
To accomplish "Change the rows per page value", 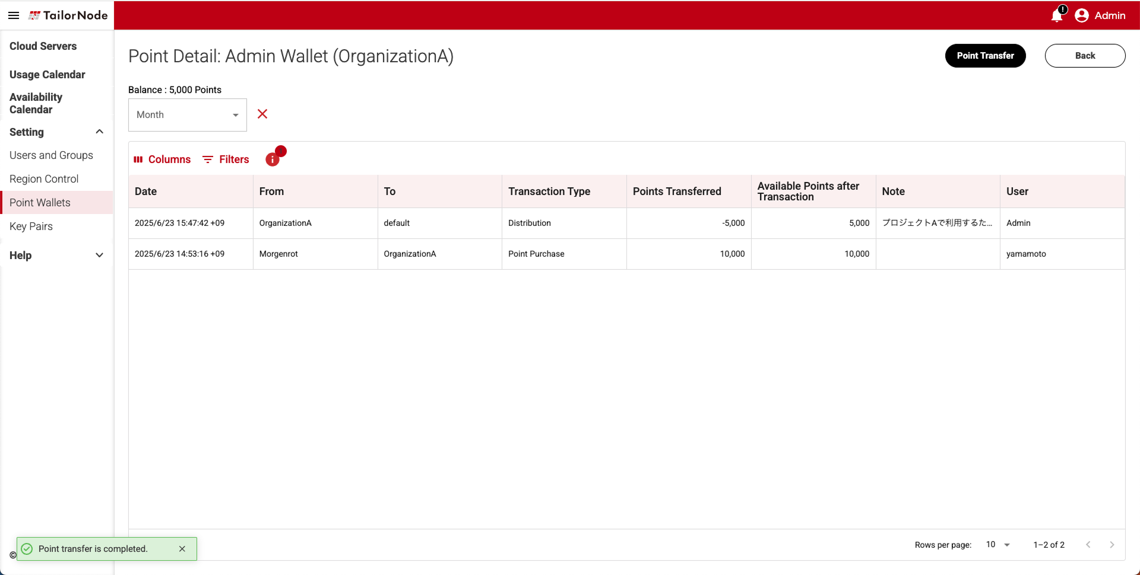I will click(x=998, y=545).
